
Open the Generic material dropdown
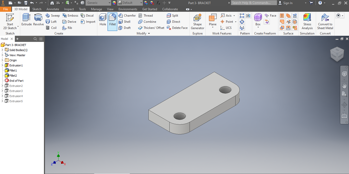[x=98, y=3]
